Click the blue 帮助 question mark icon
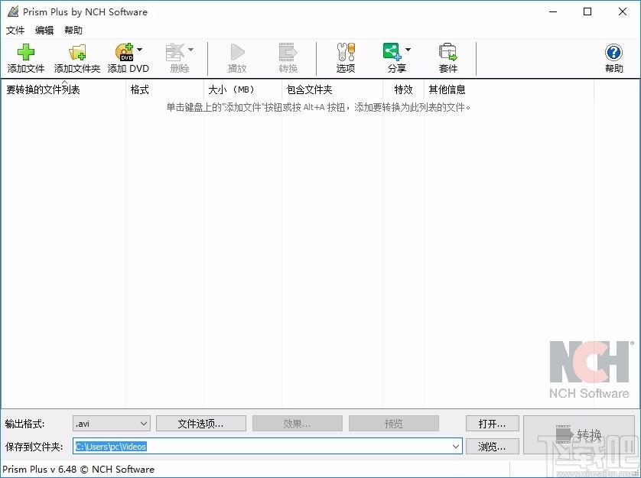Screen dimensions: 641x478 [x=613, y=52]
